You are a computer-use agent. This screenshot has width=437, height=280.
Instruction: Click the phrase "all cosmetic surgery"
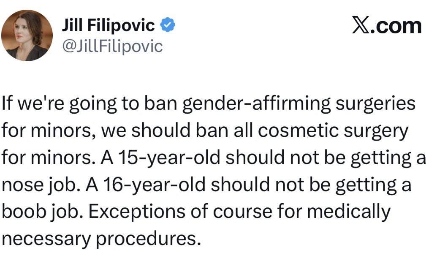(x=312, y=132)
